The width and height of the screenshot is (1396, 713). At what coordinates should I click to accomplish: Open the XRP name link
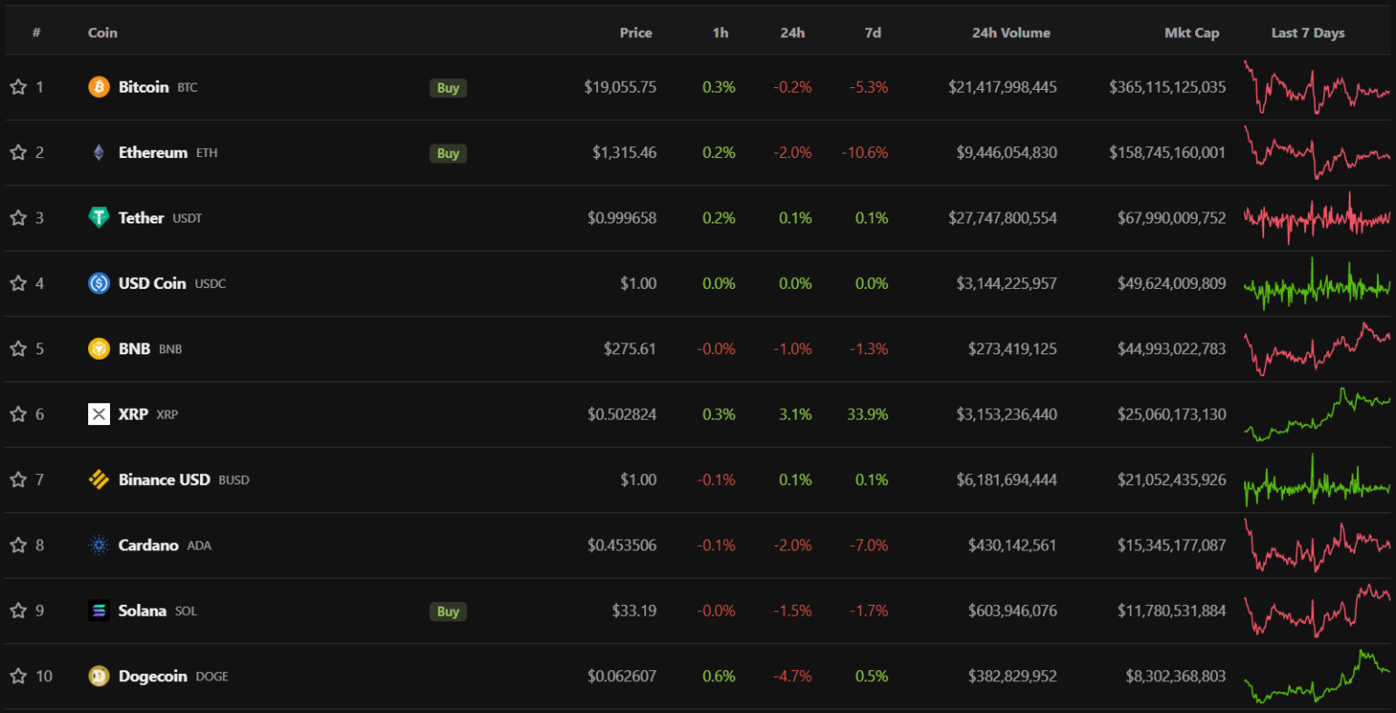click(x=133, y=414)
